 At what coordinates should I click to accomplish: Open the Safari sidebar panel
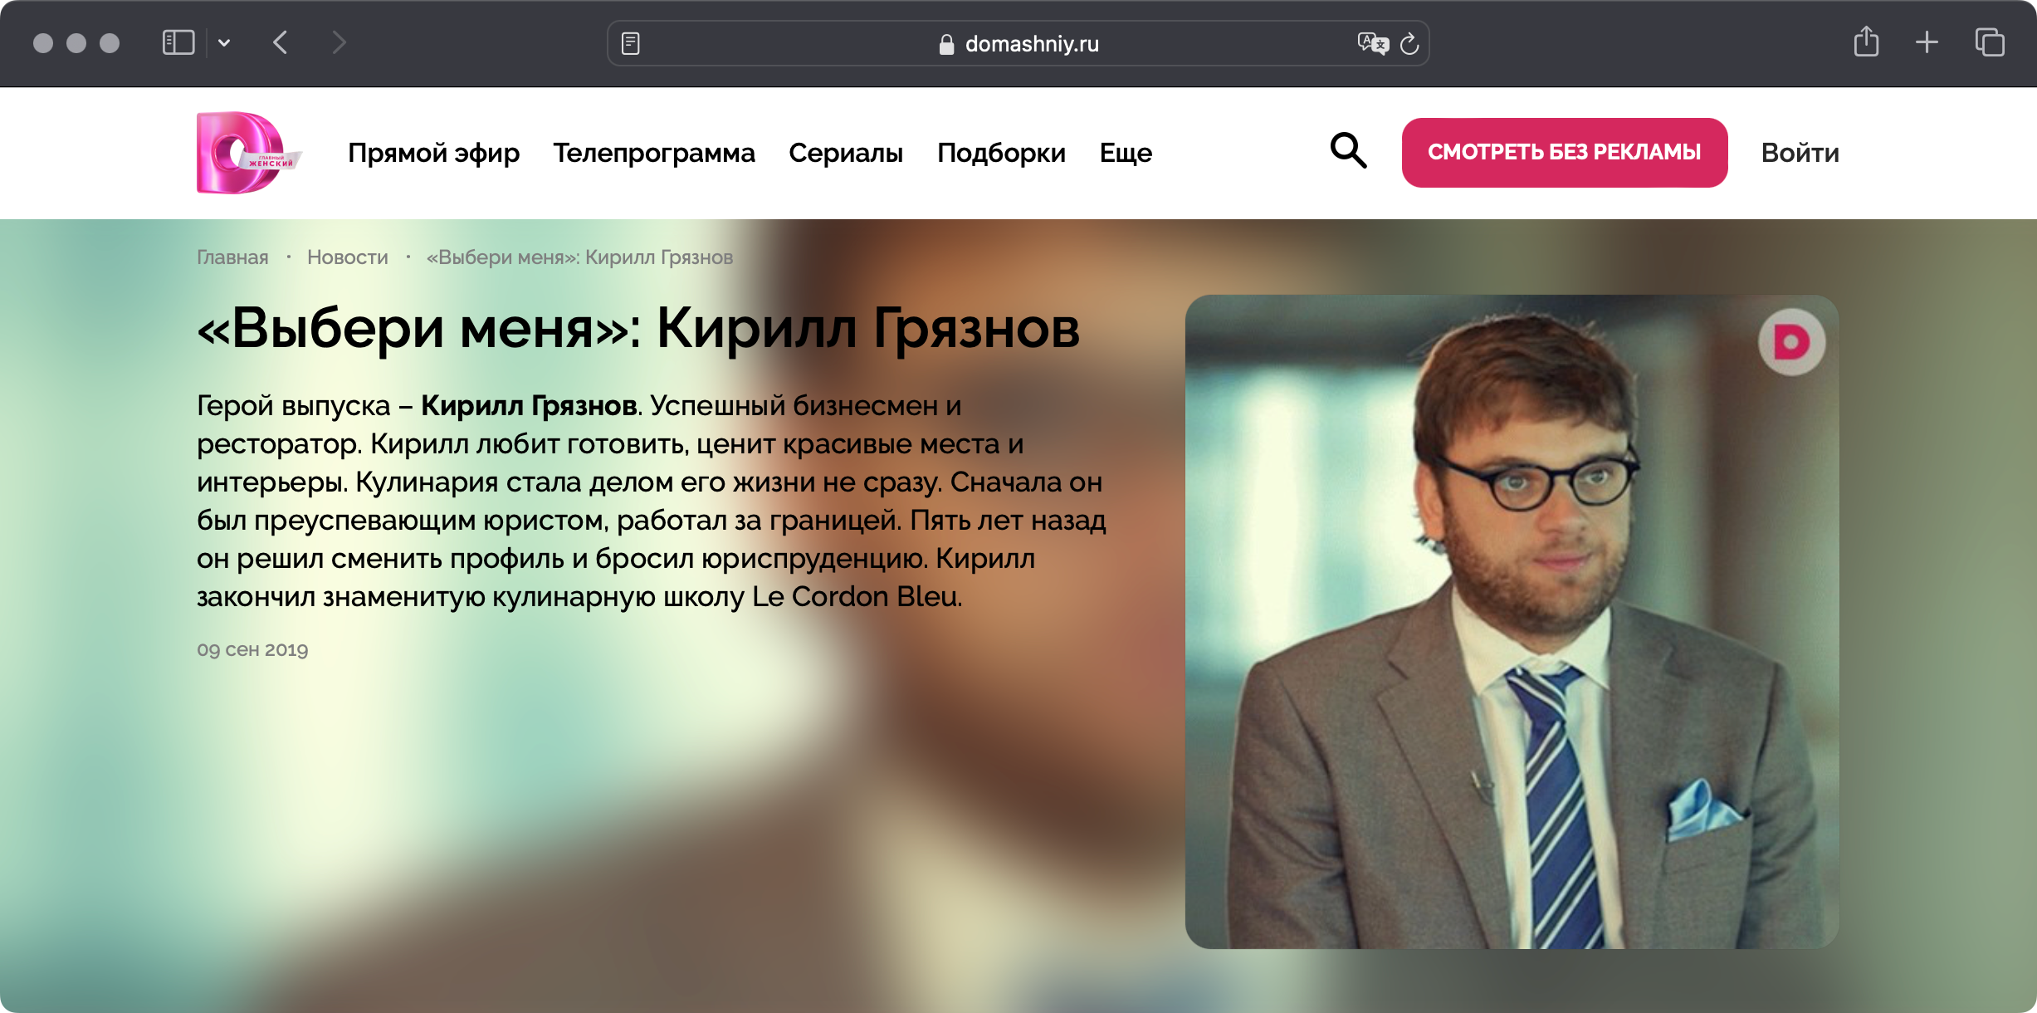[178, 42]
